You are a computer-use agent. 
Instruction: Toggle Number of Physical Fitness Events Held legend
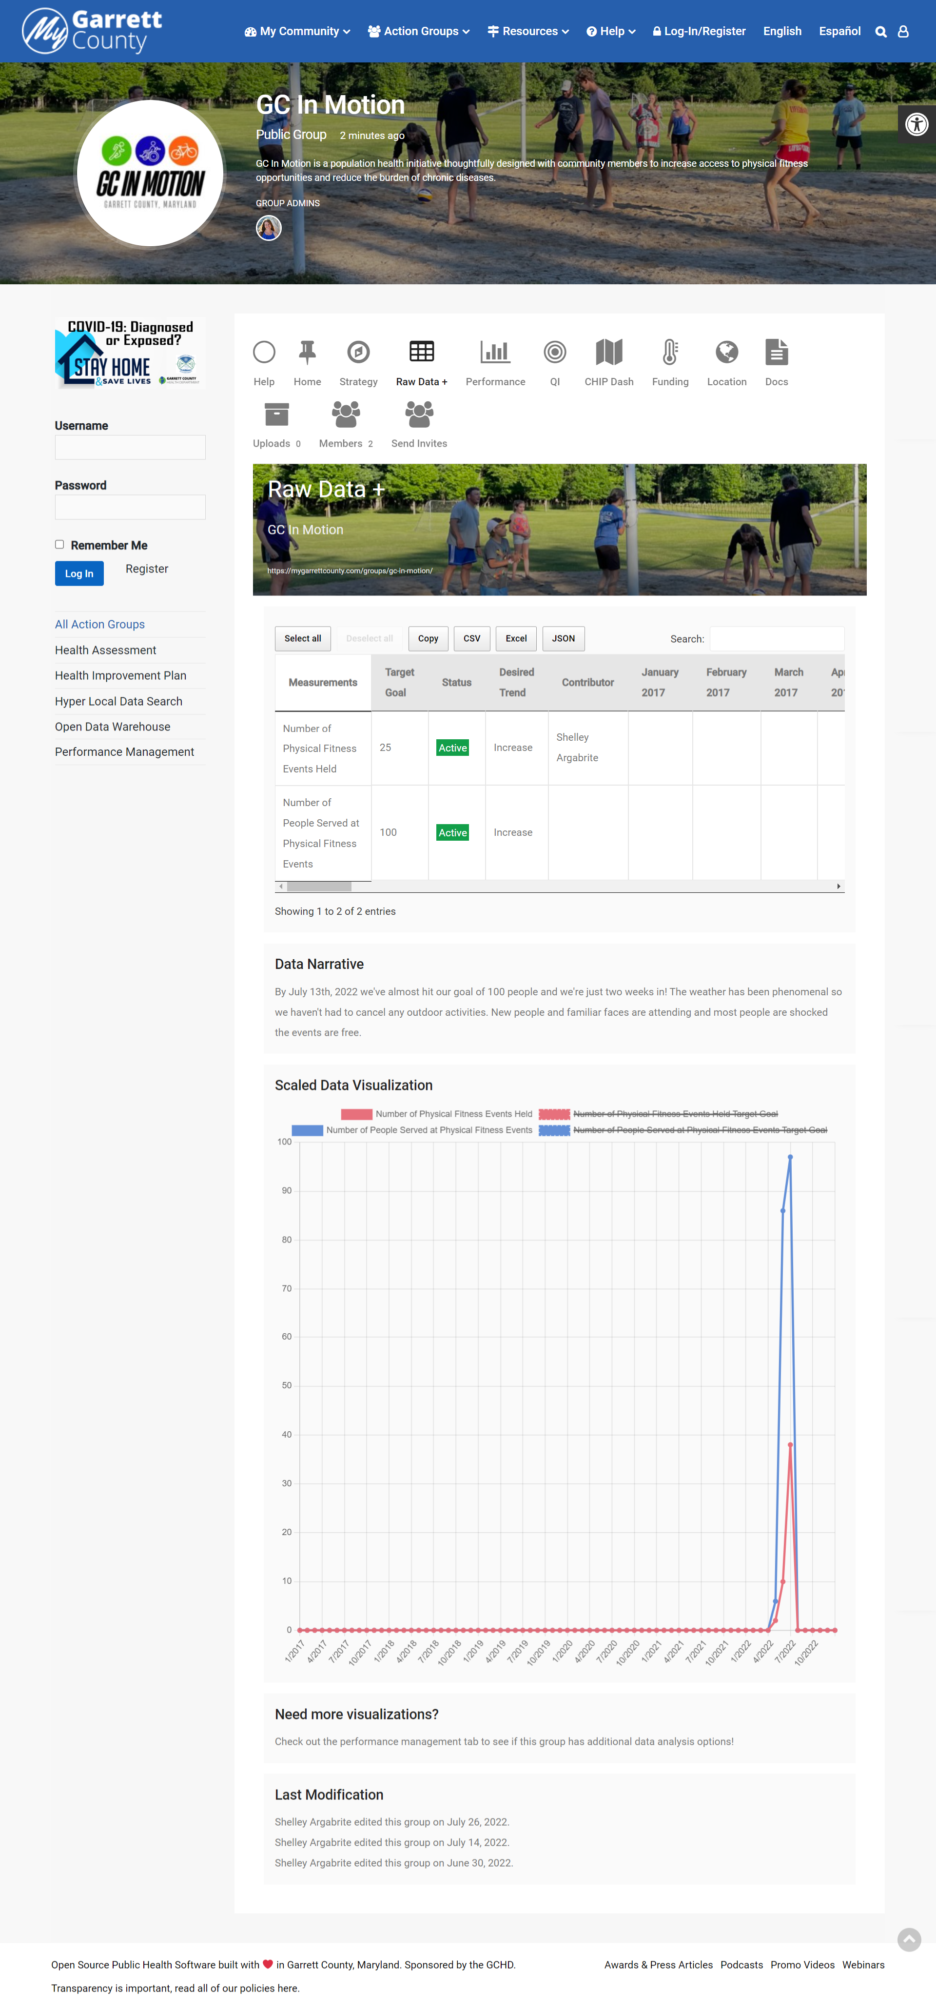pos(436,1114)
